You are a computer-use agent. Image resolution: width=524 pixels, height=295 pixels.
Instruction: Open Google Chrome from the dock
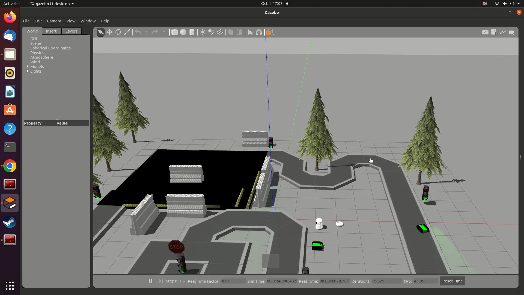pos(10,166)
